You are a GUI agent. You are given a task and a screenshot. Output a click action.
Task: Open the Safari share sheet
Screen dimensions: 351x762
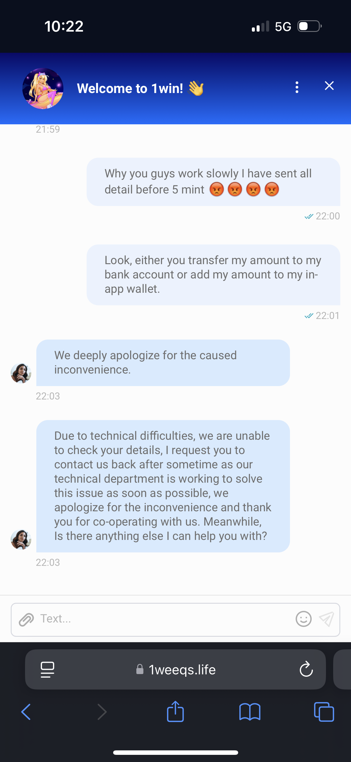tap(175, 711)
